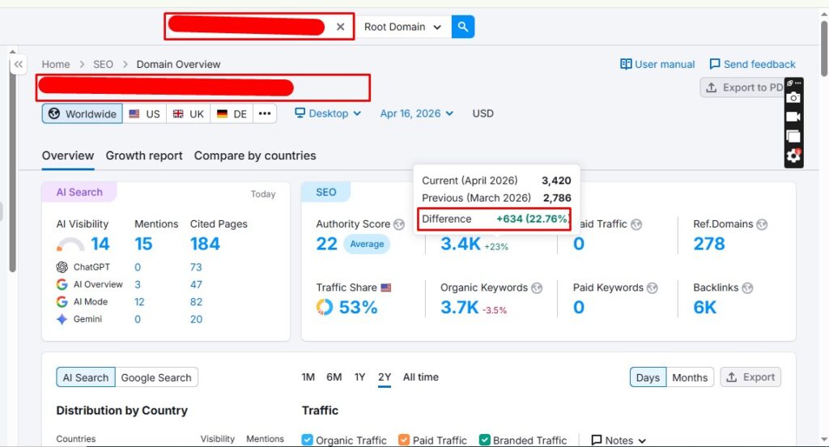The width and height of the screenshot is (829, 447).
Task: Select the Worldwide region
Action: click(82, 113)
